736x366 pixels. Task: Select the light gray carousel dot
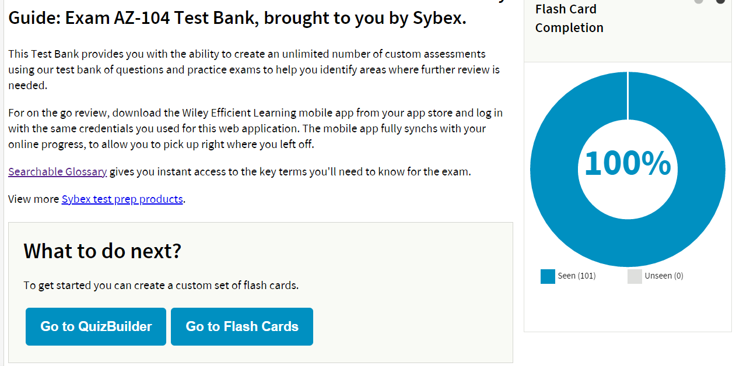(x=699, y=1)
